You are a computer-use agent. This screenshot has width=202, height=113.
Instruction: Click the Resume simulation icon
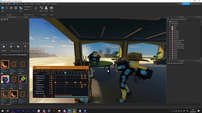pyautogui.click(x=11, y=8)
